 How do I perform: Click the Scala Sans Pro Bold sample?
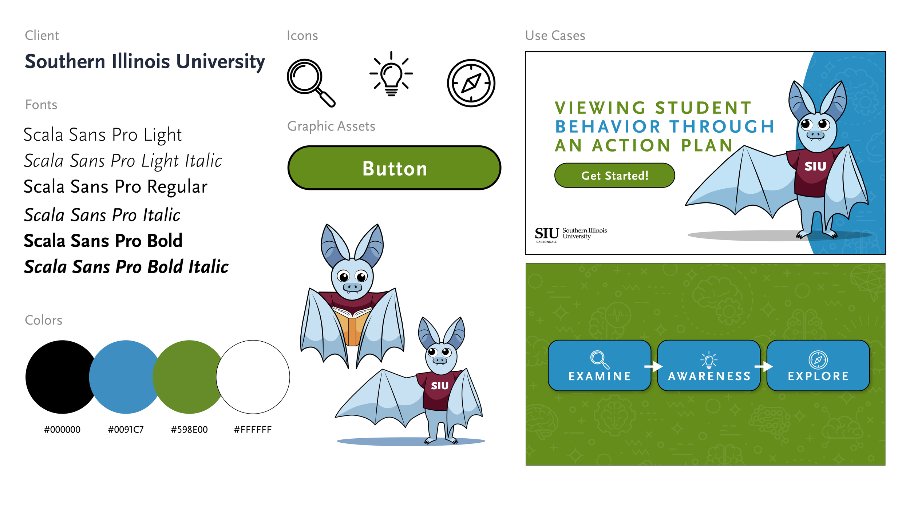pyautogui.click(x=103, y=241)
